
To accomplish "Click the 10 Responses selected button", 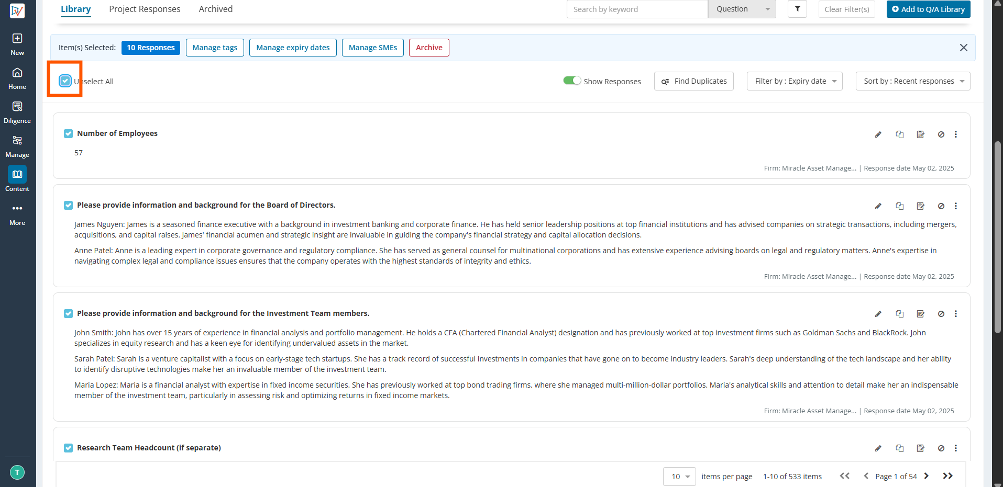I will click(x=151, y=48).
